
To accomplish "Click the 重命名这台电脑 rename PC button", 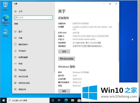I will click(67, 59).
